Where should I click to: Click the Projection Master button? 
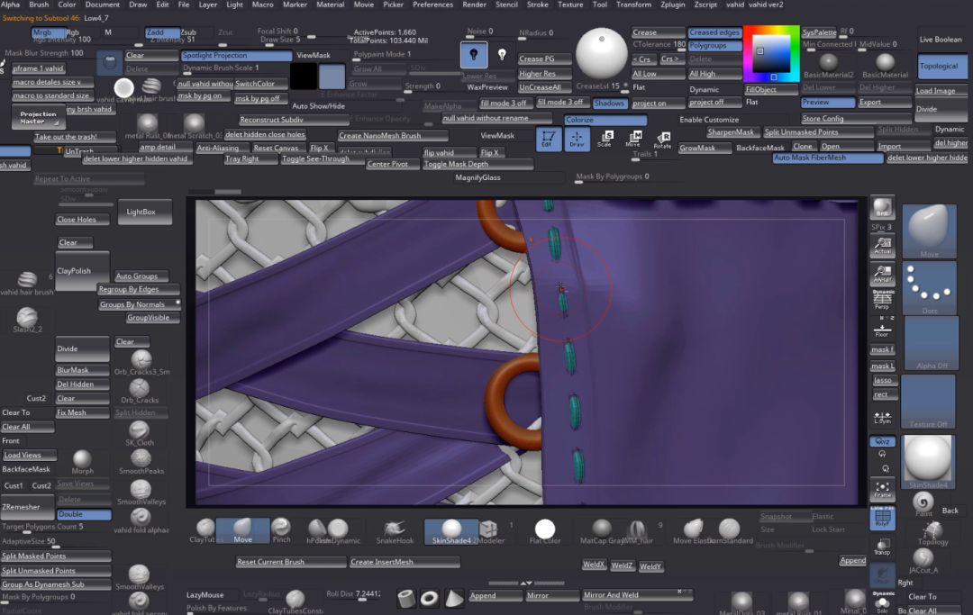pos(37,117)
